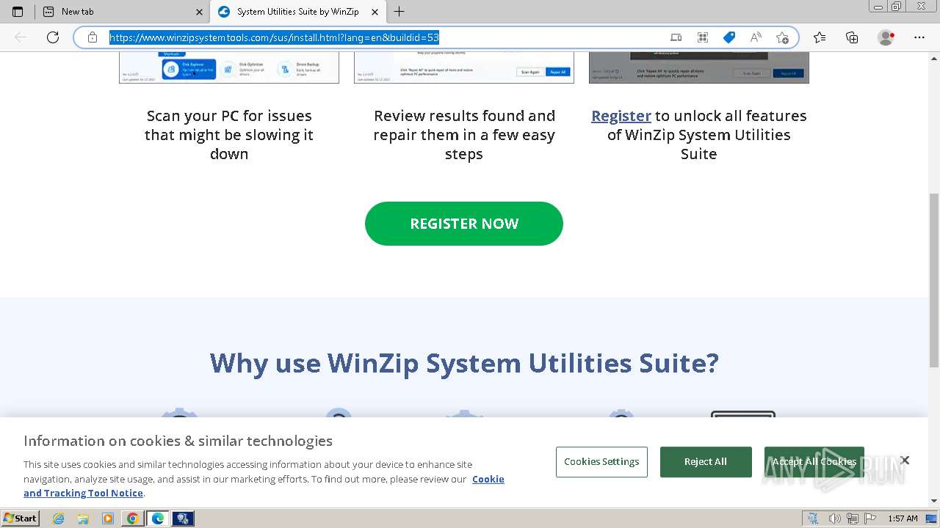Click the page vertical scrollbar thumb
The height and width of the screenshot is (528, 940).
click(x=934, y=280)
